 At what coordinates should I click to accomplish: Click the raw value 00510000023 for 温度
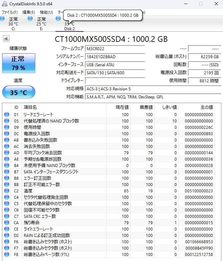coord(199,191)
